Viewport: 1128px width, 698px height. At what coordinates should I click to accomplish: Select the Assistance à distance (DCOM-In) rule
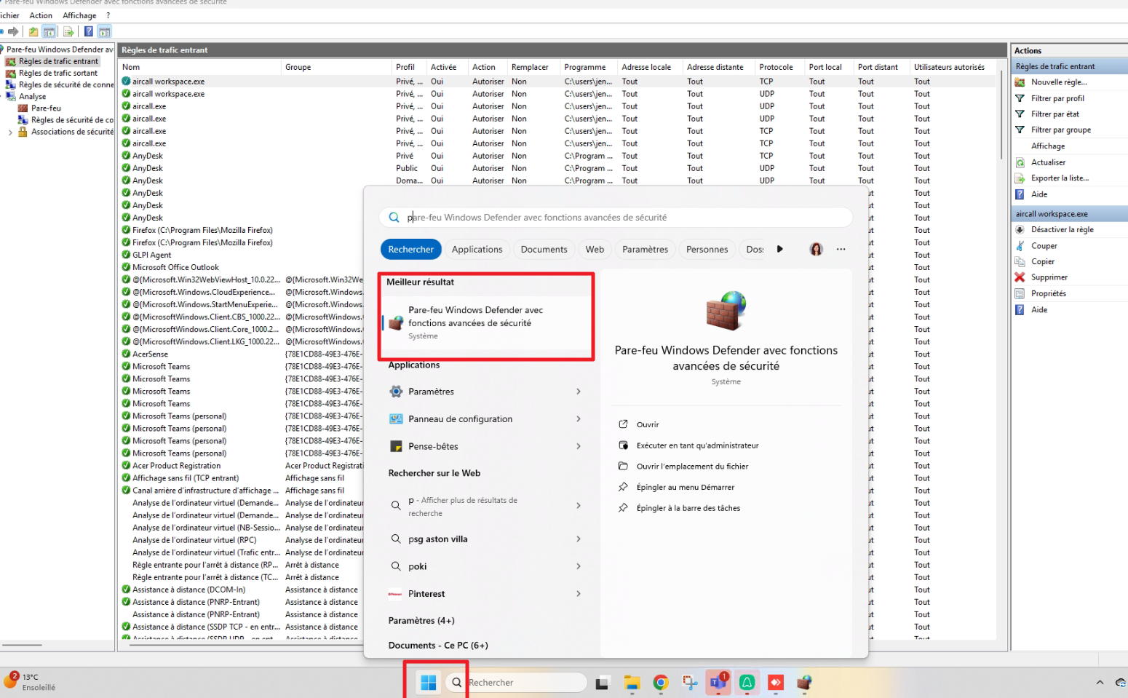(188, 590)
